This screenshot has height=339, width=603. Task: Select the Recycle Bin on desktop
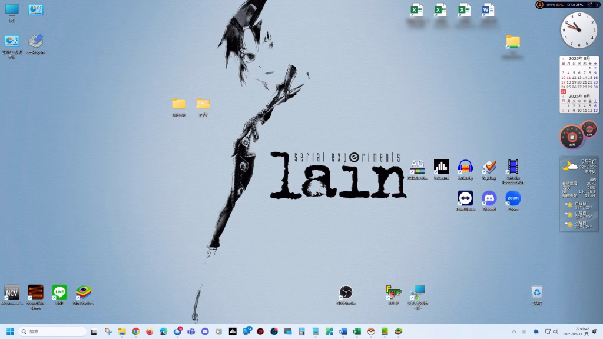(x=537, y=295)
